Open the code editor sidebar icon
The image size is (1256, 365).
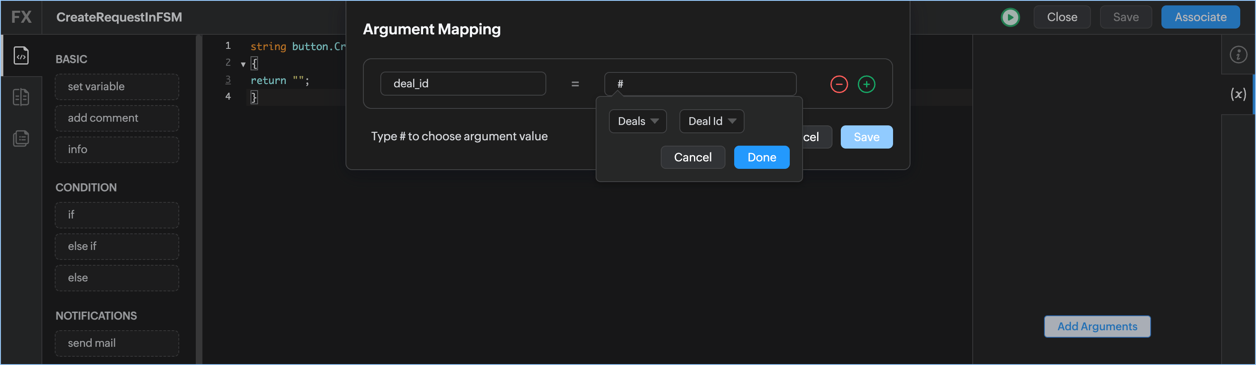(x=21, y=55)
